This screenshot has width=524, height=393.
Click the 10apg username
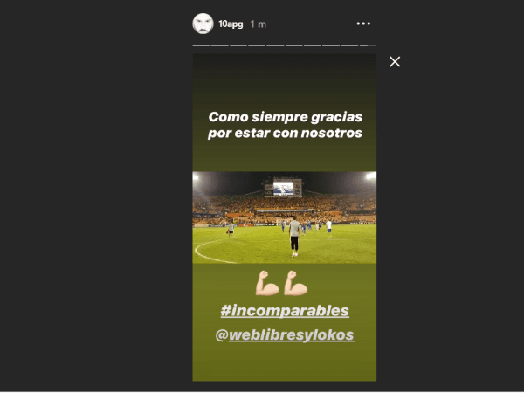(231, 24)
